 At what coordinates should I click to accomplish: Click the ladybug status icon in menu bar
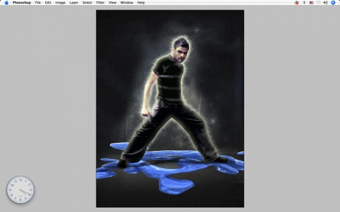296,3
